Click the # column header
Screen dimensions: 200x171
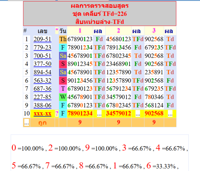click(x=25, y=30)
